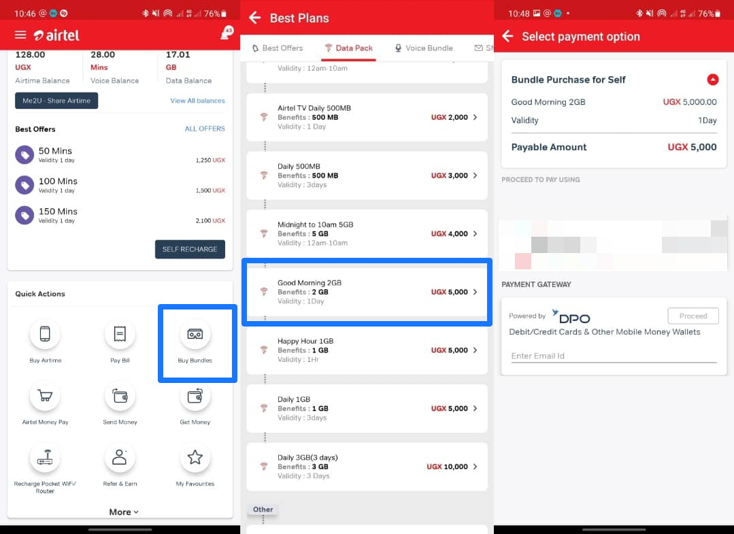Tap the UGX 10,000 price
The image size is (734, 534).
[x=447, y=467]
